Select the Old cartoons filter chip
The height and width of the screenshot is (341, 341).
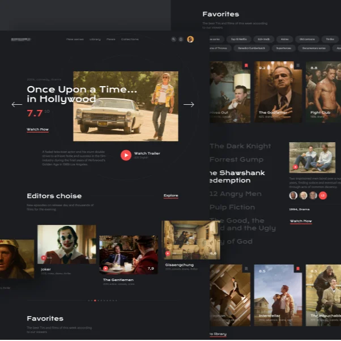(307, 39)
